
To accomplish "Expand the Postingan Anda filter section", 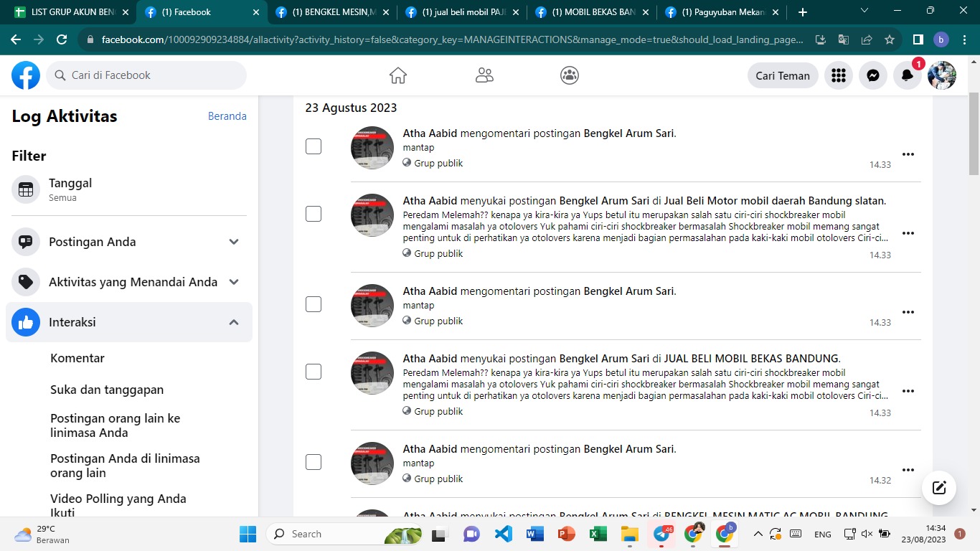I will [x=234, y=242].
